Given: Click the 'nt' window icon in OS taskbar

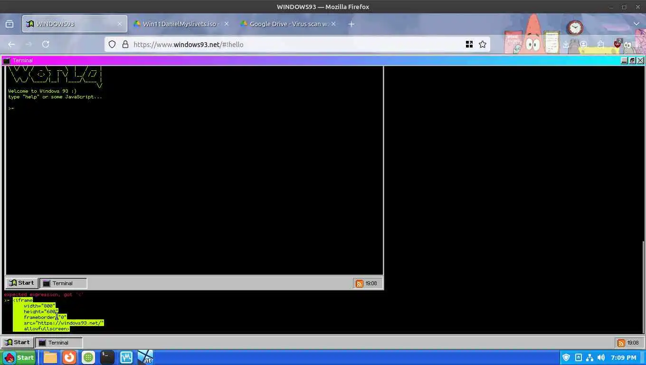Looking at the screenshot, I should (x=145, y=357).
